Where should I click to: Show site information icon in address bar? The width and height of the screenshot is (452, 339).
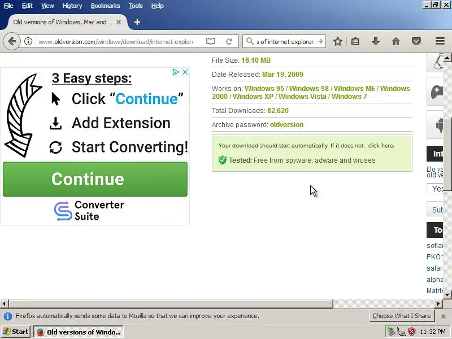click(x=28, y=41)
